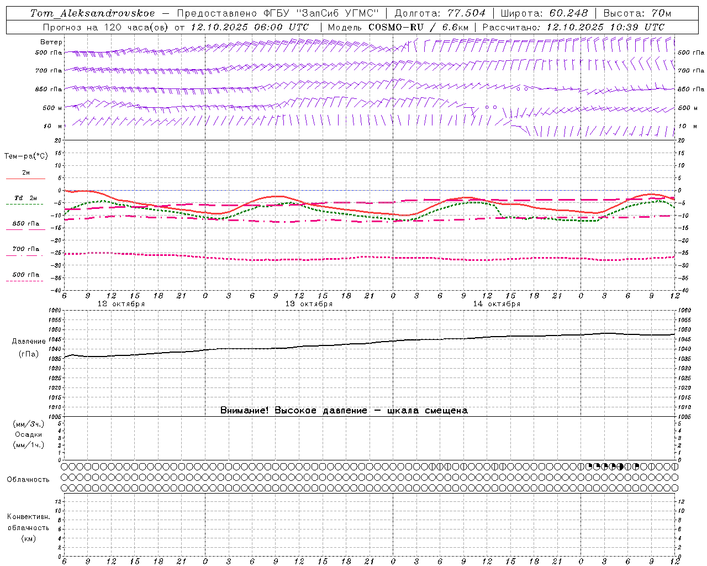The image size is (707, 566).
Task: Click the '13 октября' date label
Action: tap(309, 304)
